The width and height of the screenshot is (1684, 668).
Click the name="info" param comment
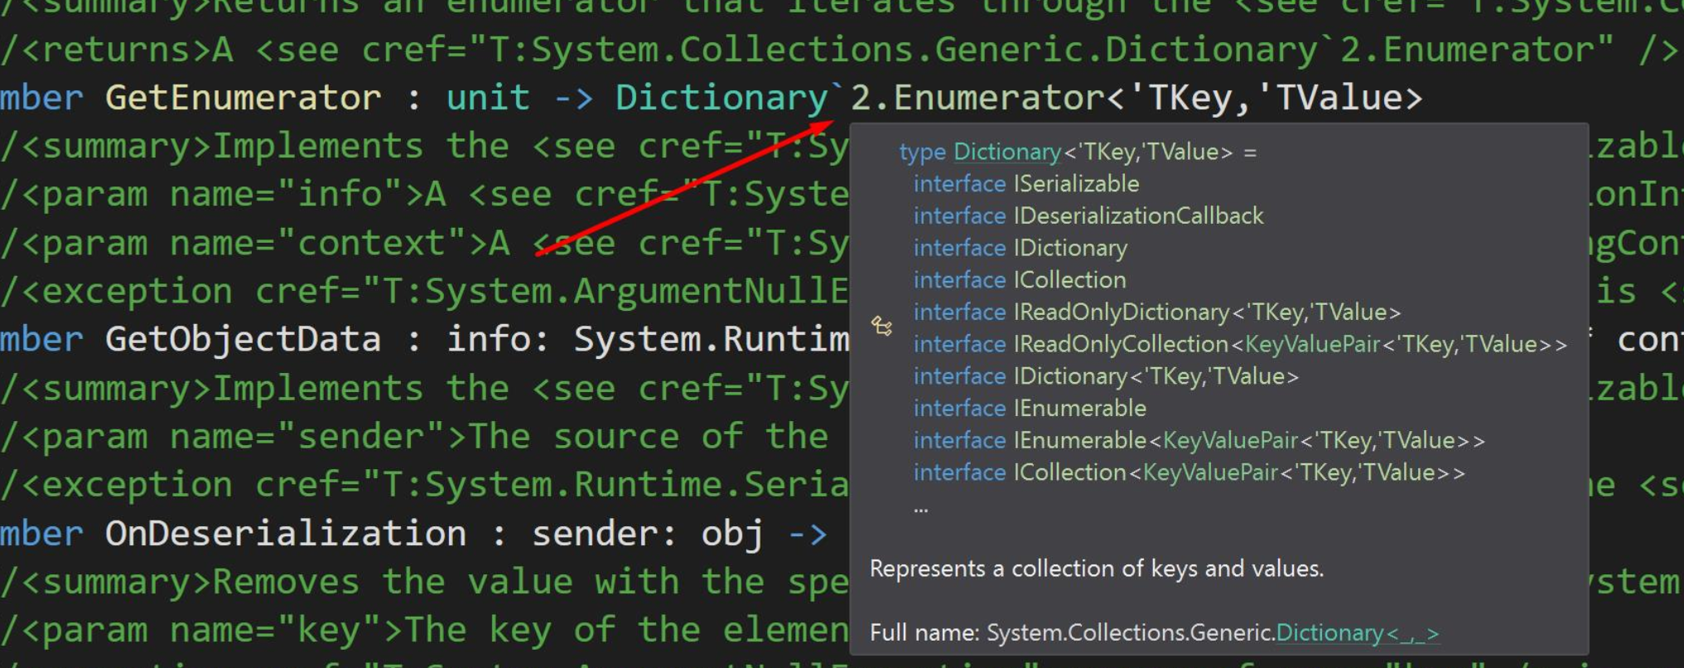pos(424,195)
